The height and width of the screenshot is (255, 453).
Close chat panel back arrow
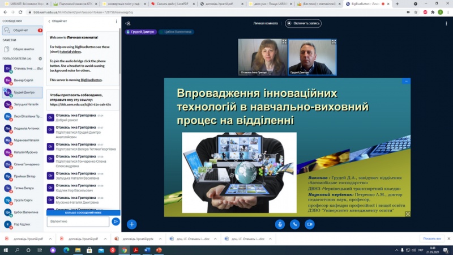tap(49, 21)
